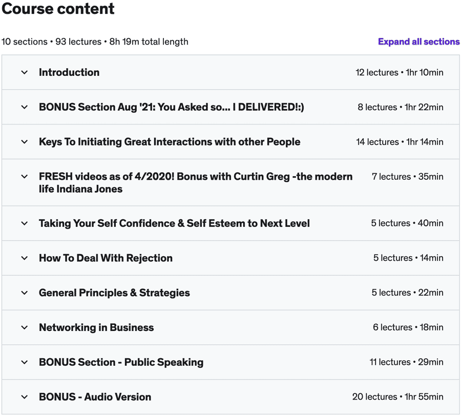Expand Networking in Business chevron
Screen dimensions: 461x416
[x=25, y=327]
